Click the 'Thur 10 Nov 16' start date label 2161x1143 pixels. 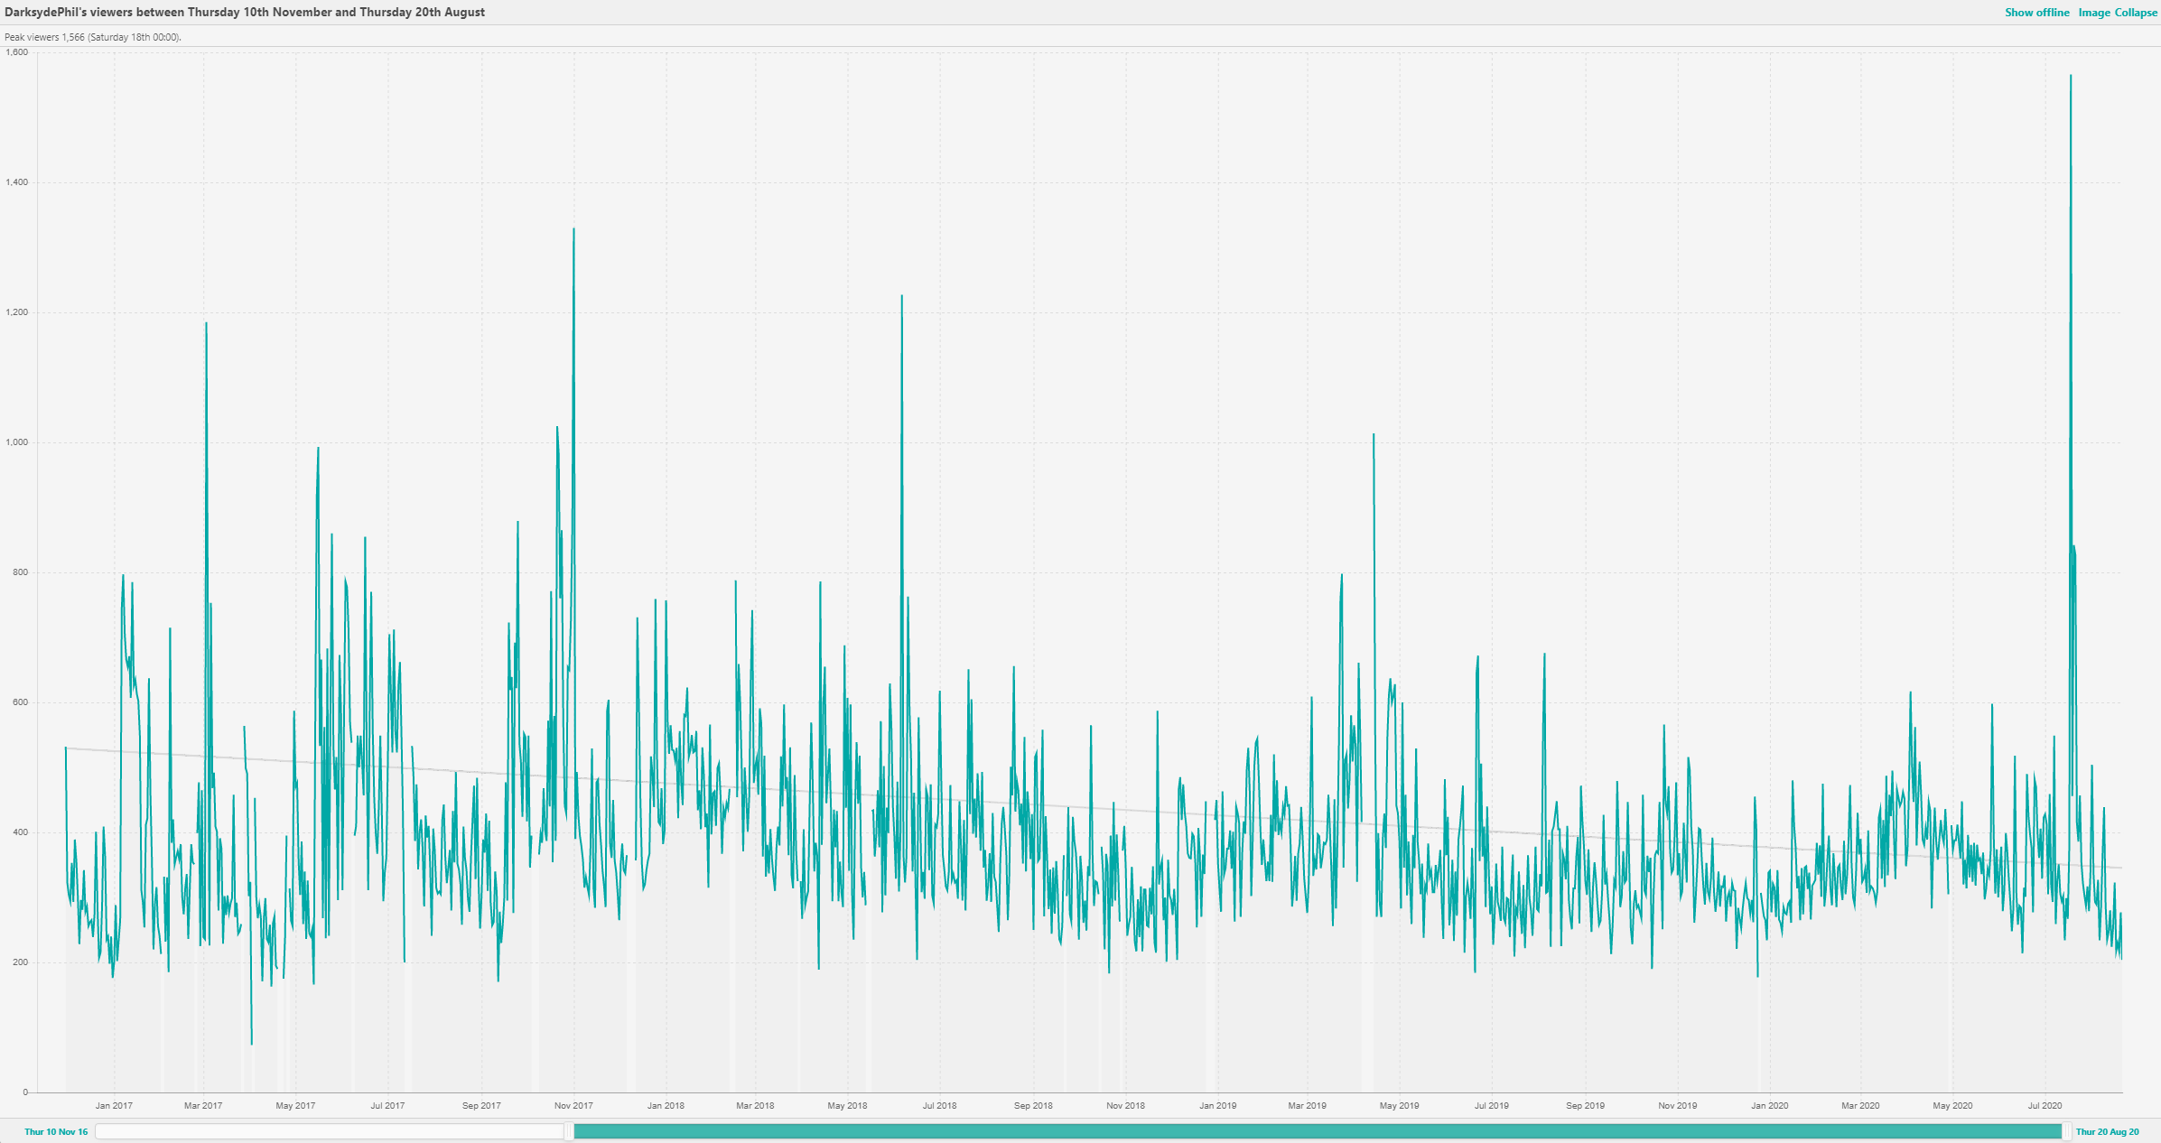[x=56, y=1132]
